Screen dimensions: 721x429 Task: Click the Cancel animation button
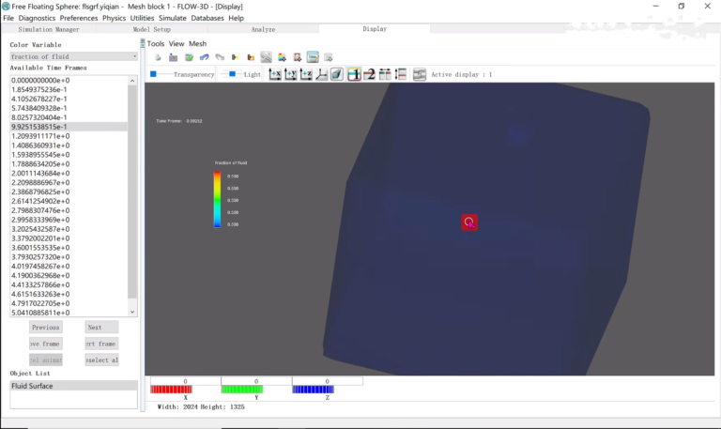(45, 360)
